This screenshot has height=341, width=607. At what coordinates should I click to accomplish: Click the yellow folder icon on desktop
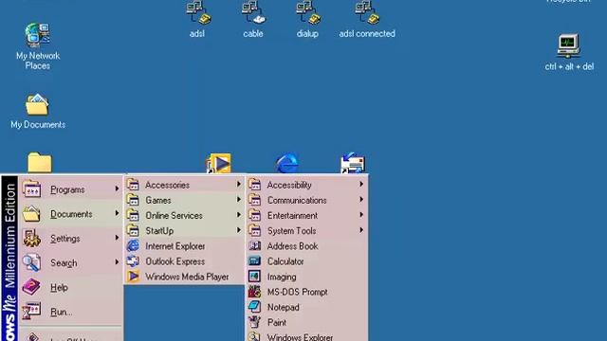(40, 162)
